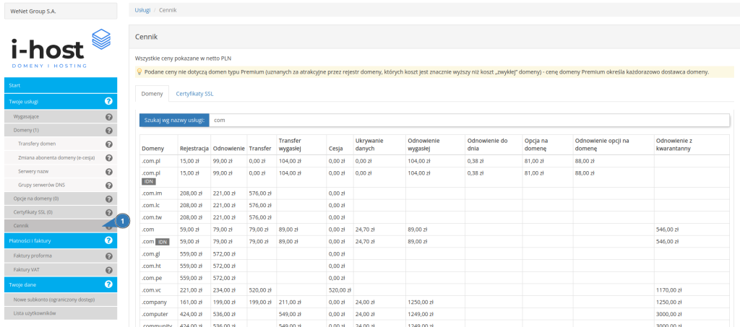Image resolution: width=740 pixels, height=327 pixels.
Task: Open help icon next to Certyfikaty SSL (0)
Action: pyautogui.click(x=109, y=212)
